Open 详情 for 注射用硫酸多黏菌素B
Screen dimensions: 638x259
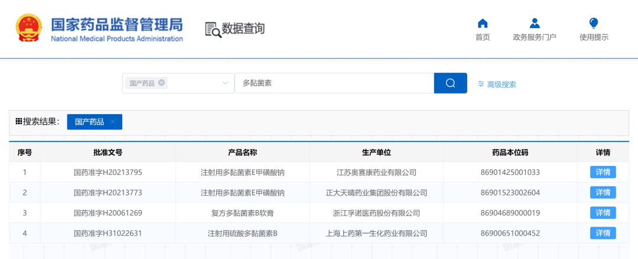point(603,233)
